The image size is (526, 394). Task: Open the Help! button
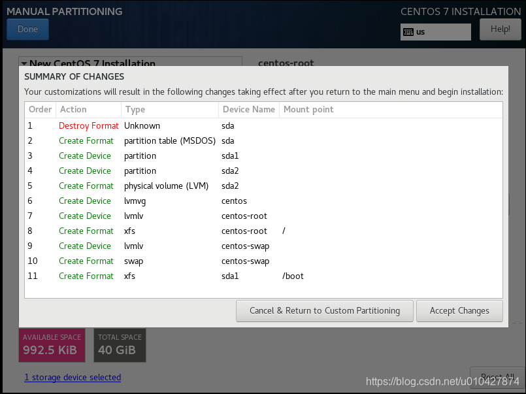pyautogui.click(x=500, y=29)
